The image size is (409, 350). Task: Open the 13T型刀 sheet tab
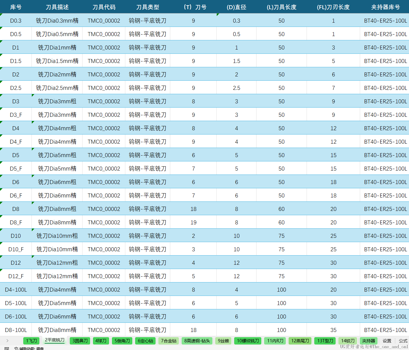325,341
